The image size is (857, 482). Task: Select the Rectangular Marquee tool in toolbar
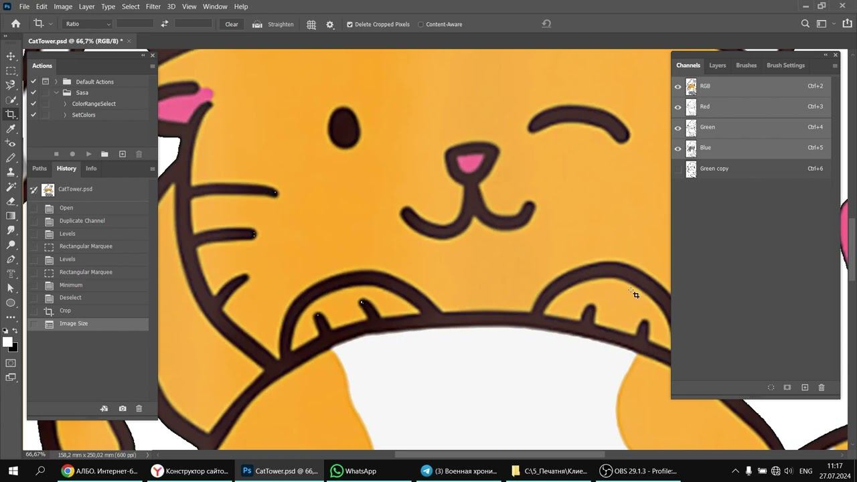click(11, 71)
